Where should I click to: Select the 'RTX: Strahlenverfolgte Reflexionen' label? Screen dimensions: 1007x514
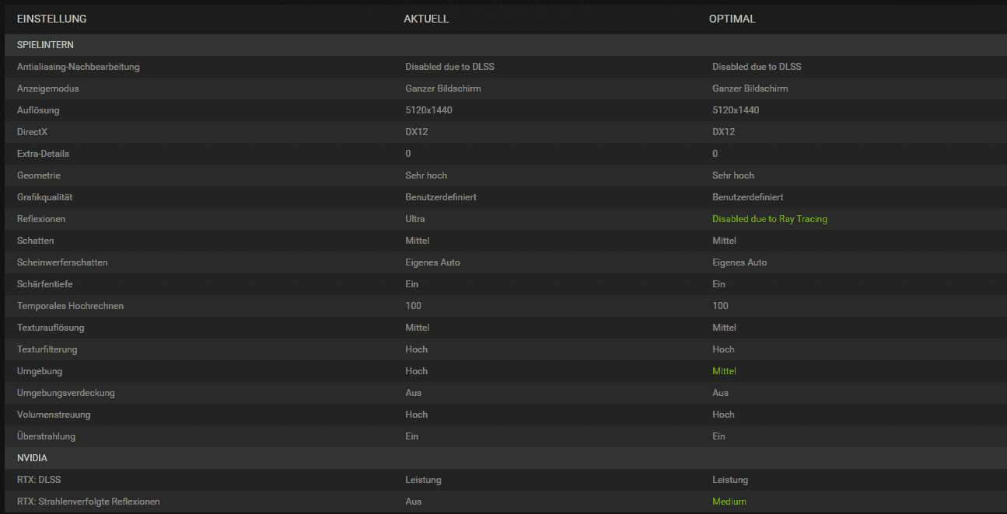click(x=88, y=502)
